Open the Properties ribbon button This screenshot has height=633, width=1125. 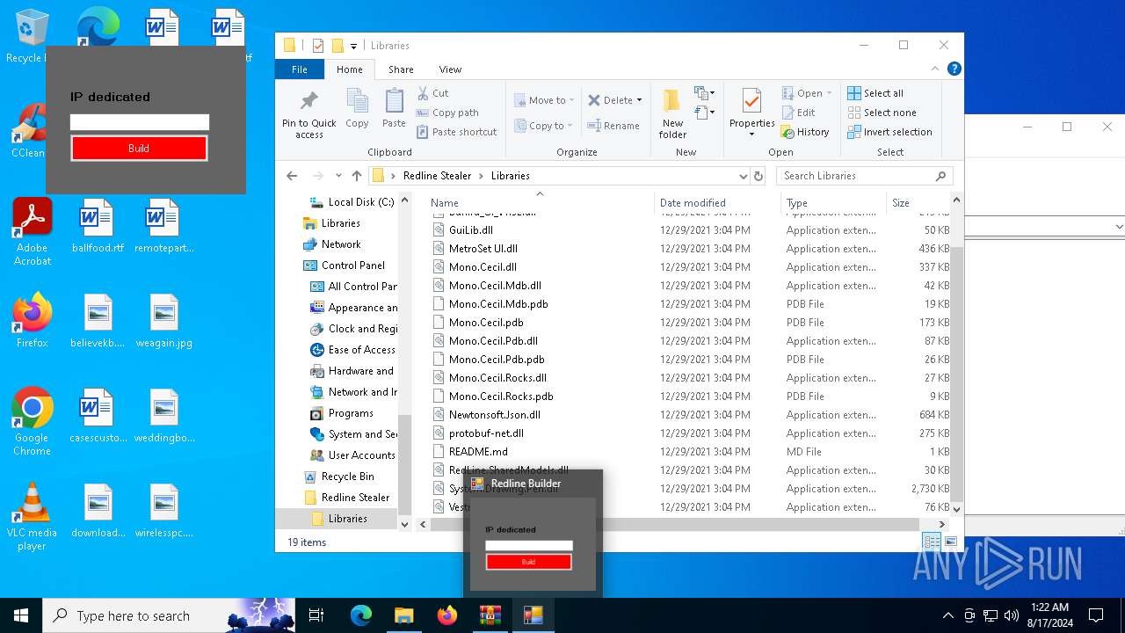click(x=751, y=113)
